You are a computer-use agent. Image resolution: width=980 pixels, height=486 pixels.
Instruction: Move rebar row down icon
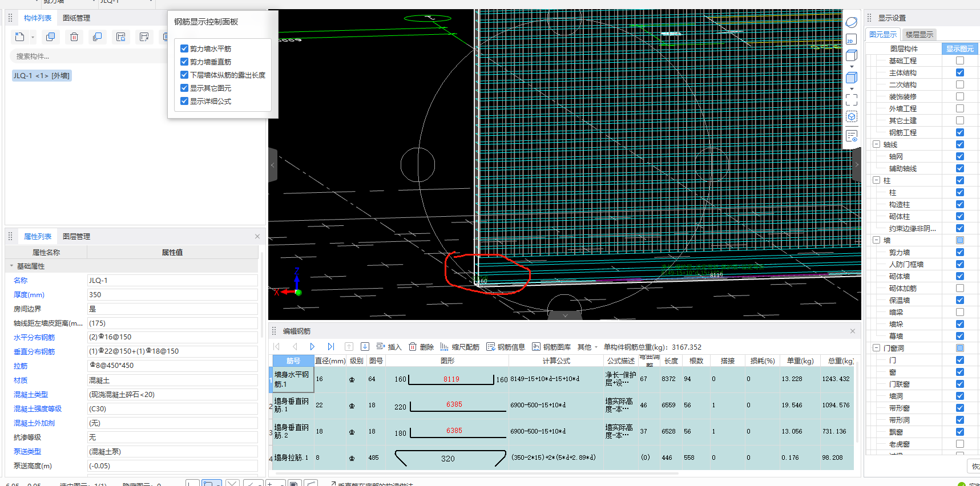365,347
